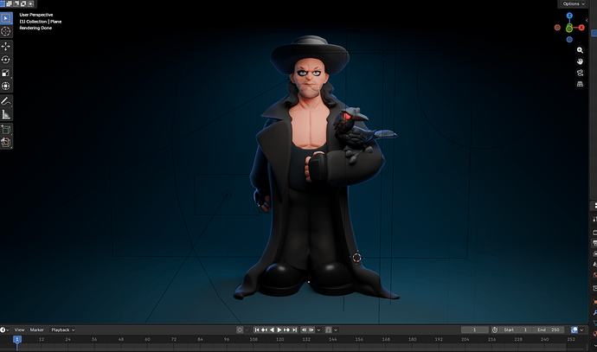Open the timeline Marker menu
The height and width of the screenshot is (352, 597).
tap(37, 330)
